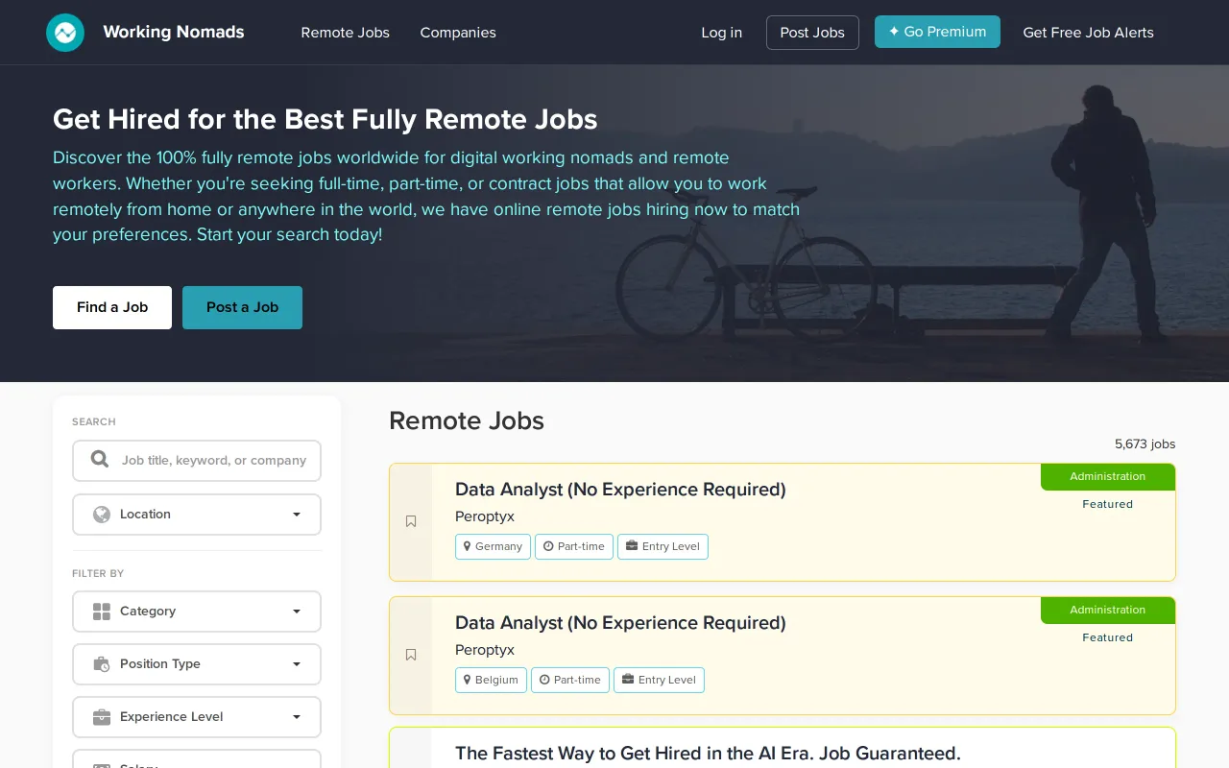Click the Post Jobs button
The height and width of the screenshot is (768, 1229).
812,33
